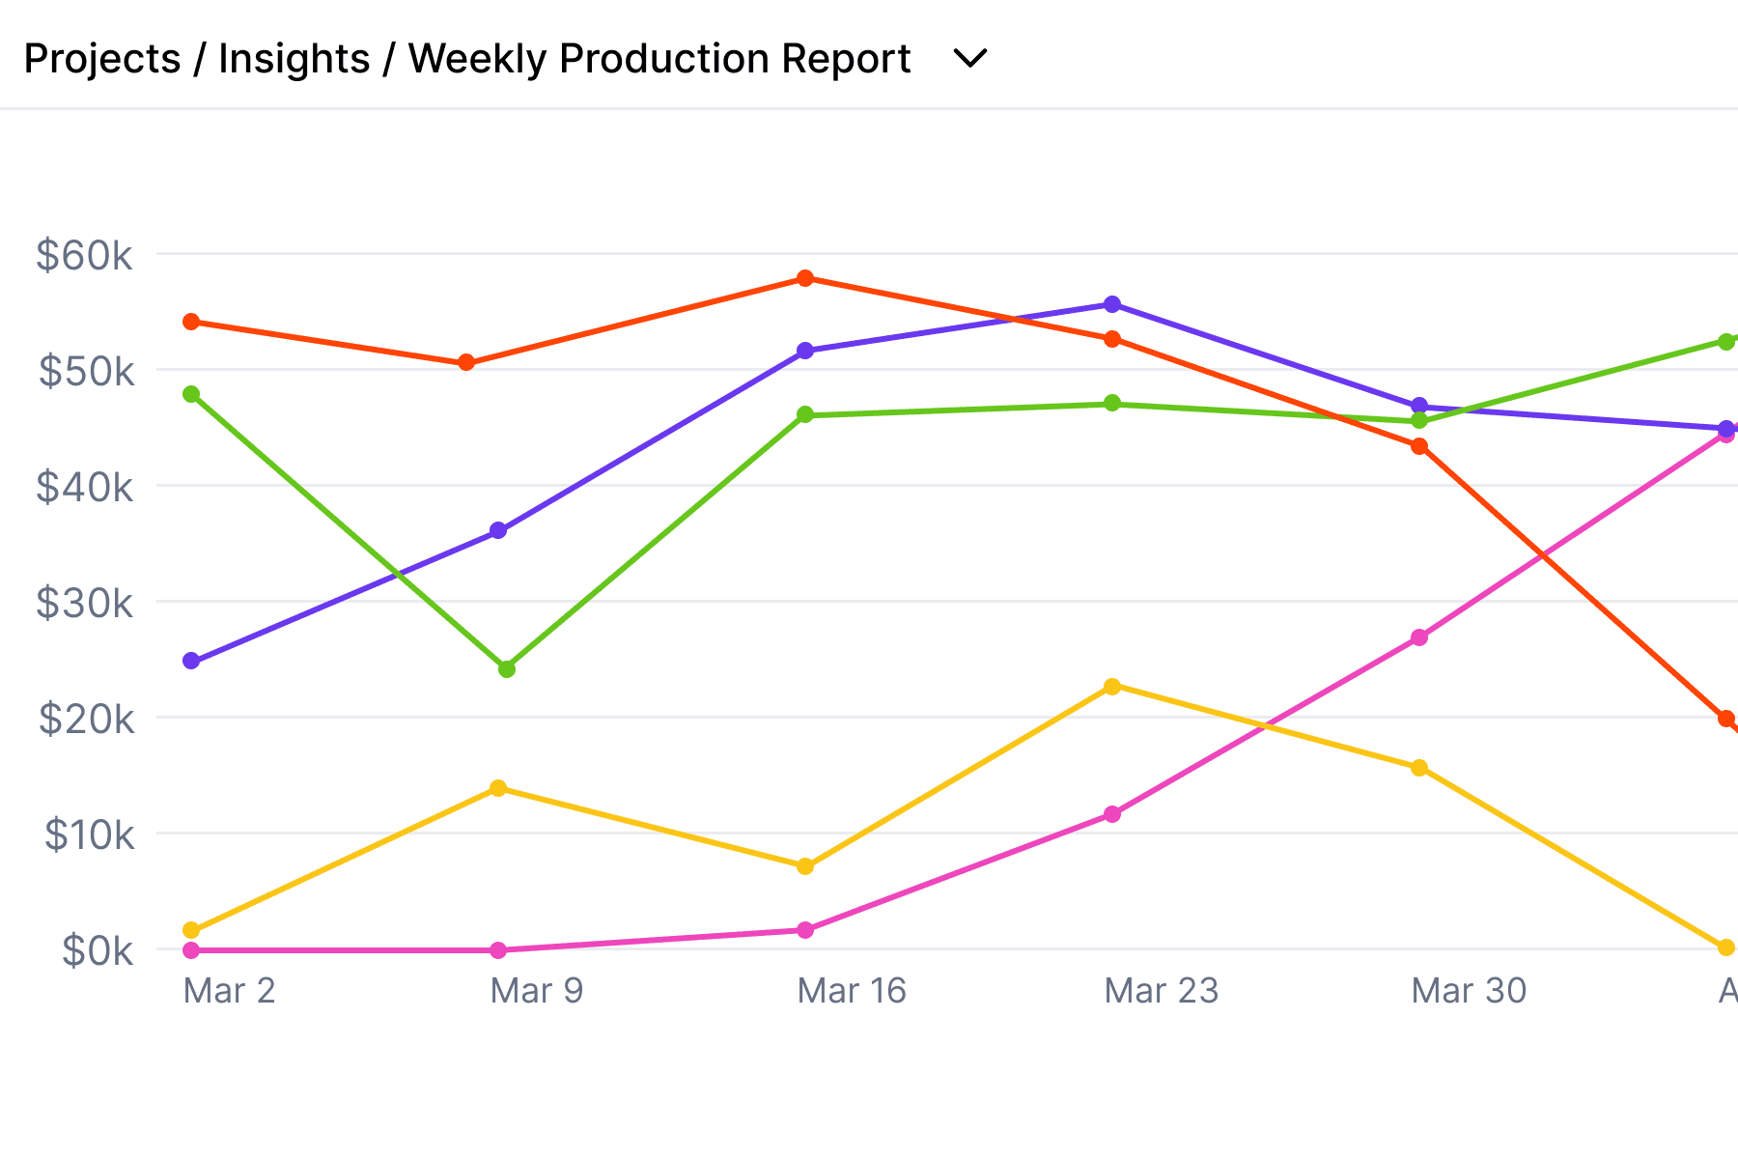Select the yellow line's Mar 23 peak point
1738x1159 pixels.
point(1112,687)
